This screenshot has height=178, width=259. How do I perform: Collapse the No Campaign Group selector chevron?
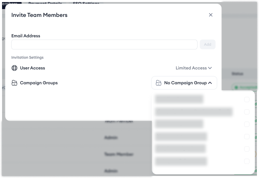tap(210, 83)
